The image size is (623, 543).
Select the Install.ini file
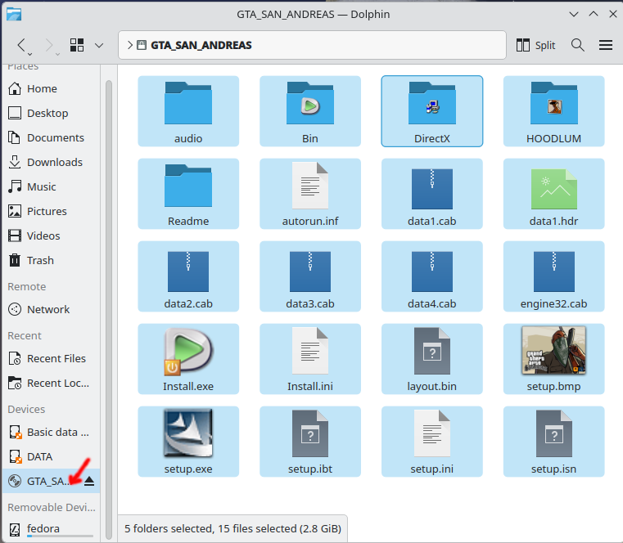click(x=310, y=359)
